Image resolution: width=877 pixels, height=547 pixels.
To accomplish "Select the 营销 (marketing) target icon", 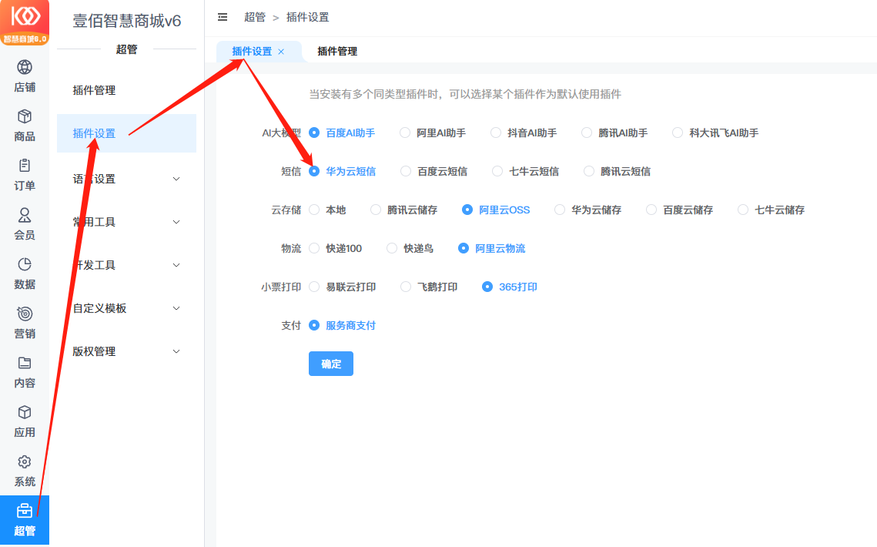I will [x=25, y=314].
